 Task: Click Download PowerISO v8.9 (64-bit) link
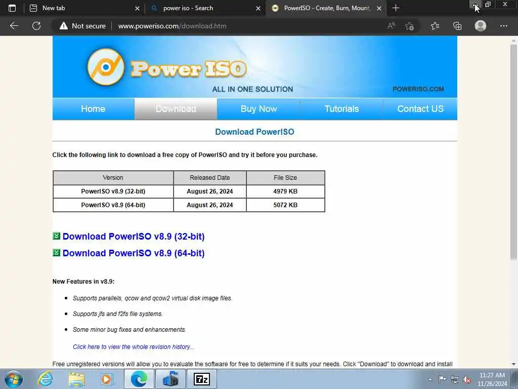[x=134, y=253]
